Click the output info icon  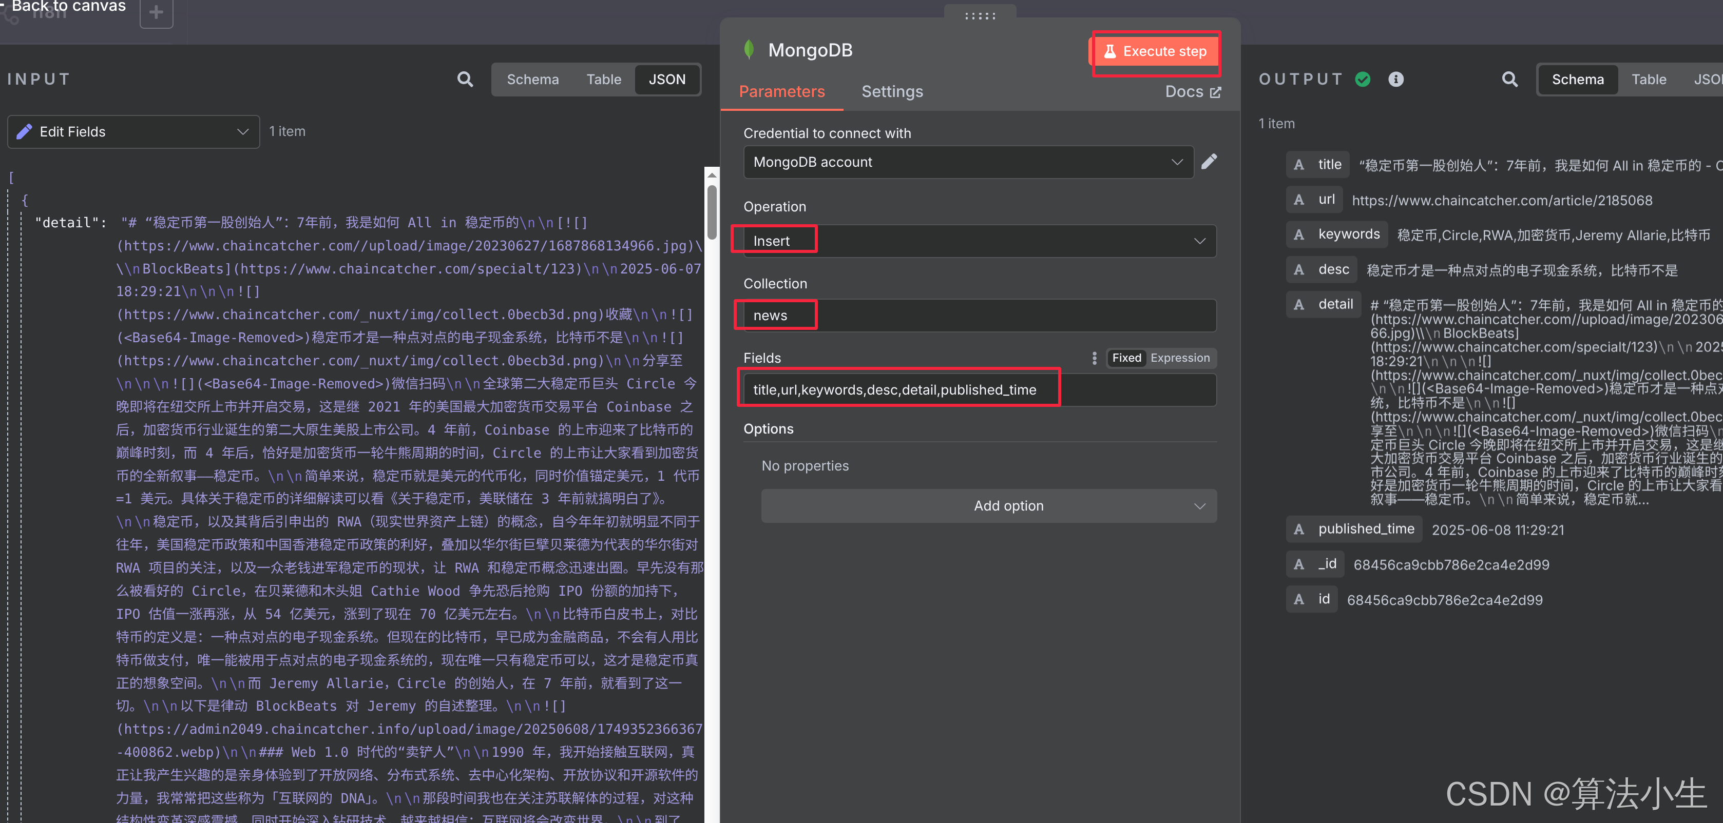pyautogui.click(x=1395, y=80)
